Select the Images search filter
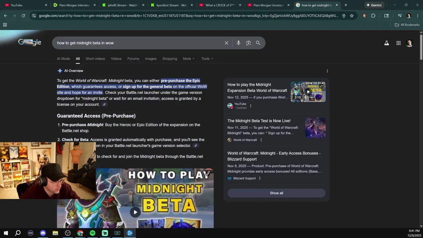 point(151,59)
